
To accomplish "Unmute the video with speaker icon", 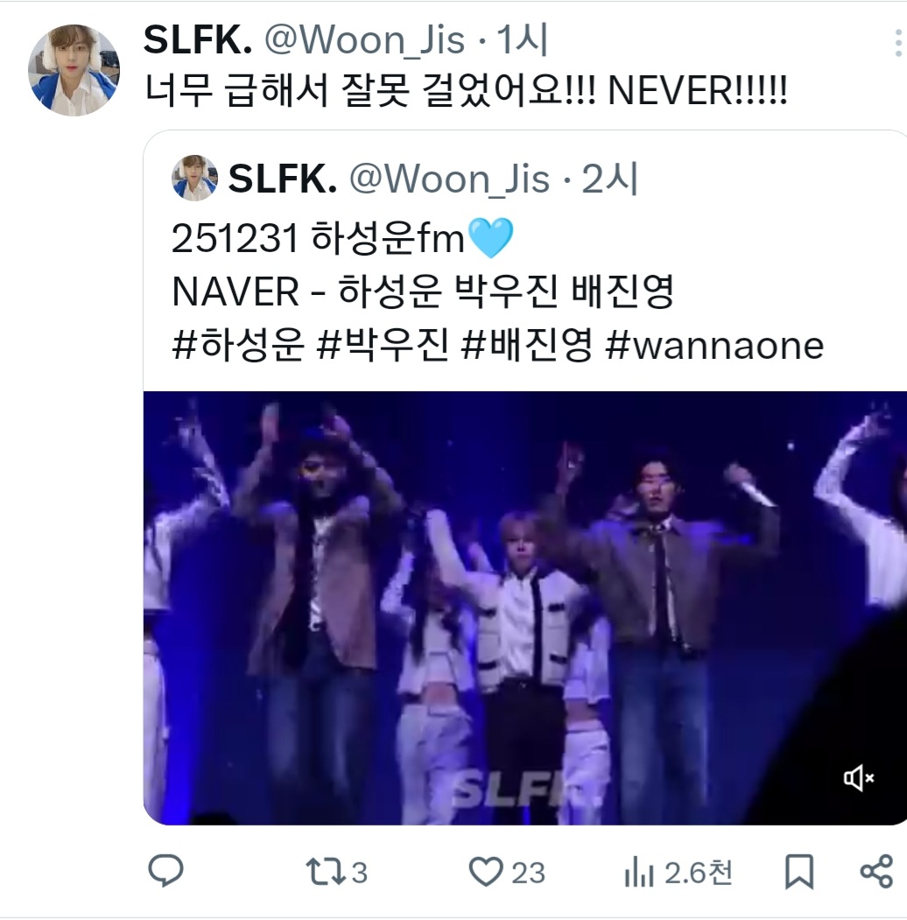I will [x=859, y=778].
